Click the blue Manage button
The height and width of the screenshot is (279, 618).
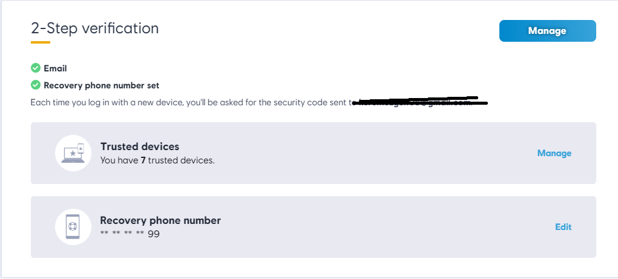point(547,31)
